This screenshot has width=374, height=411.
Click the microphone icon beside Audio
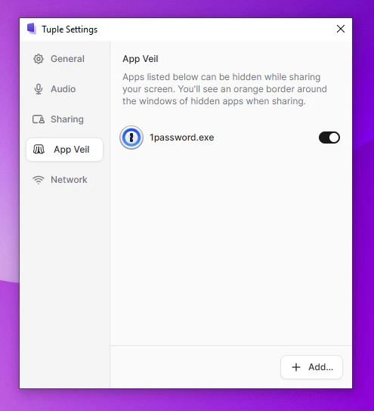(39, 89)
